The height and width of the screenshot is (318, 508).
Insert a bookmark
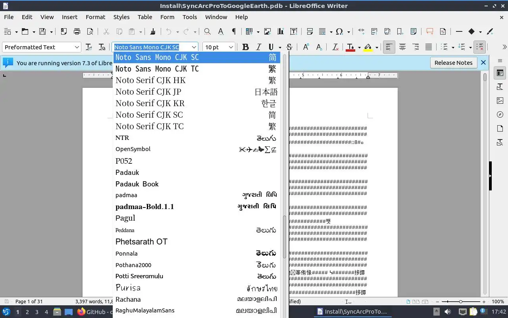coord(400,31)
